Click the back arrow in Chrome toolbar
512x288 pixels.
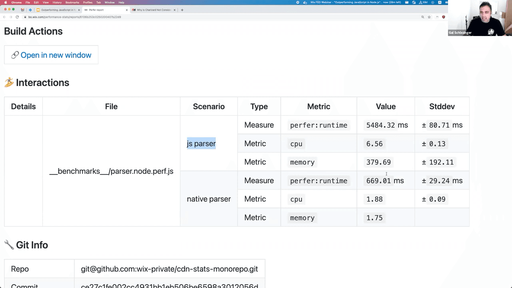(4, 17)
